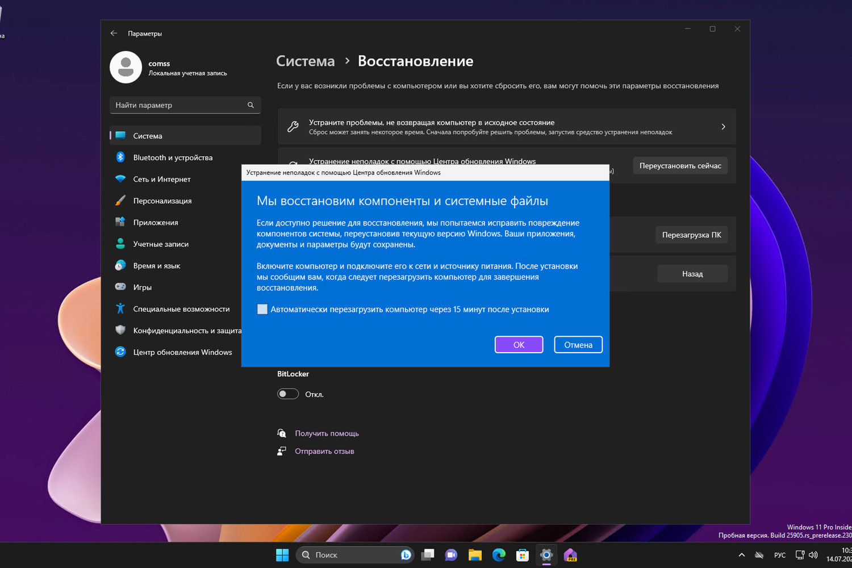Toggle the BitLocker switch
This screenshot has height=568, width=852.
pyautogui.click(x=288, y=394)
